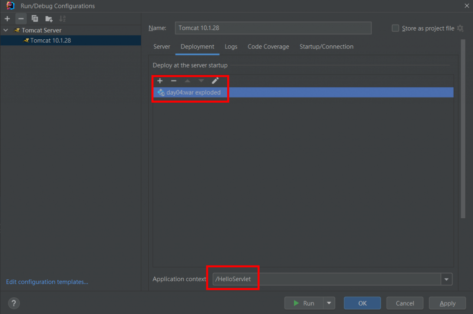The image size is (473, 314).
Task: Save configuration into new folder
Action: pyautogui.click(x=49, y=18)
